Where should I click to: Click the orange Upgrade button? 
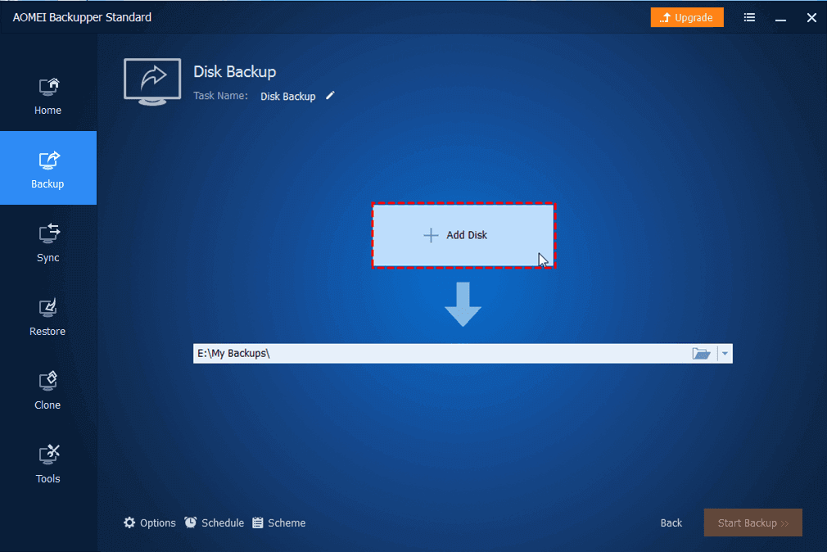click(687, 17)
